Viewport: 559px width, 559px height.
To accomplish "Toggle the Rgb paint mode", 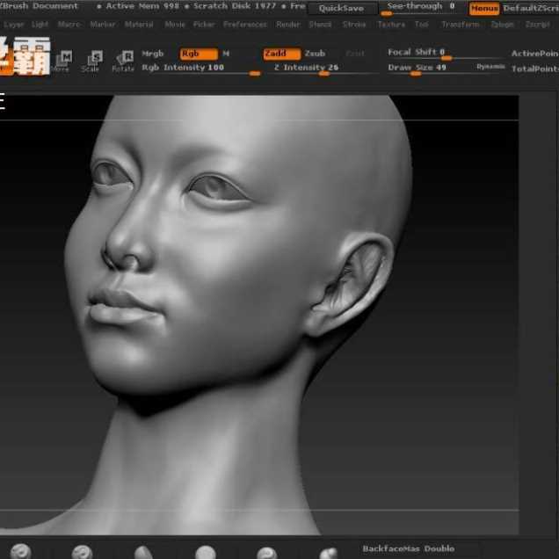I will (x=199, y=54).
